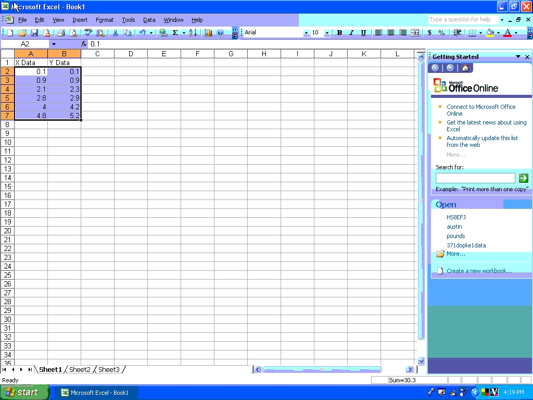The height and width of the screenshot is (400, 533).
Task: Toggle Bold formatting
Action: pos(339,32)
